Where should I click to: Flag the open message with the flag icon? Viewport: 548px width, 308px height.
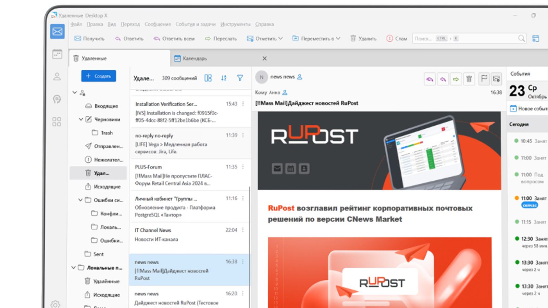coord(484,79)
